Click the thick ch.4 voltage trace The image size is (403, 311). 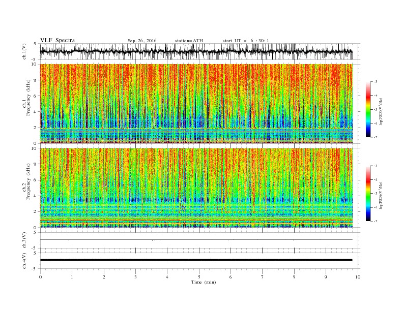pyautogui.click(x=196, y=260)
